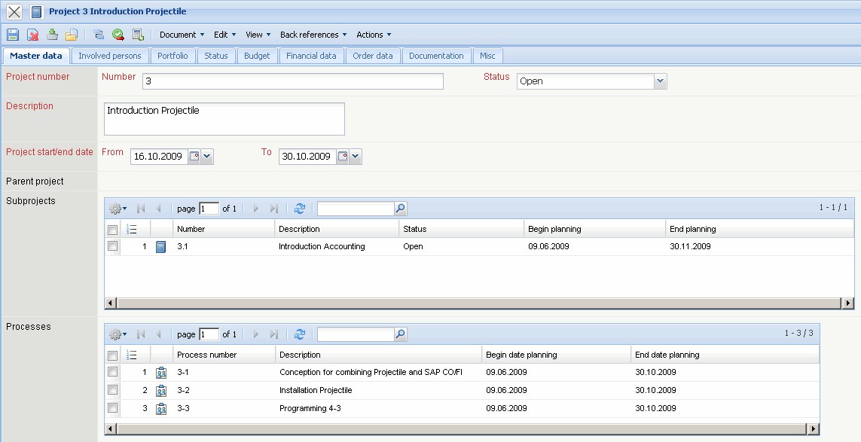Open the From date dropdown arrow
Viewport: 861px width, 442px height.
point(208,157)
